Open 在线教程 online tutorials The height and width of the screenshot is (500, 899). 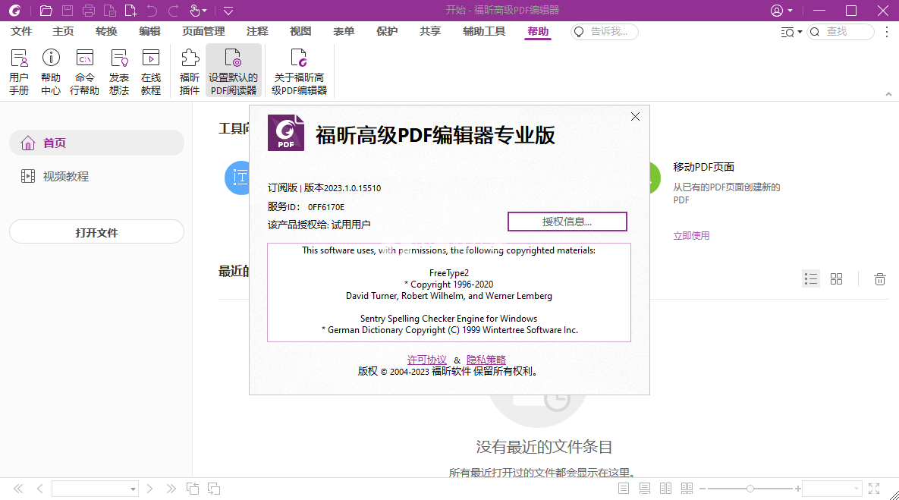point(151,71)
